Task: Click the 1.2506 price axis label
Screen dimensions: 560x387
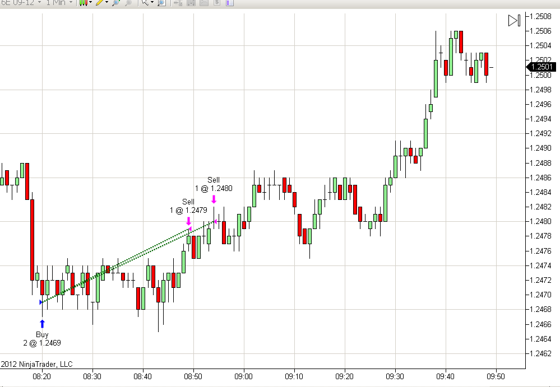Action: pyautogui.click(x=540, y=31)
